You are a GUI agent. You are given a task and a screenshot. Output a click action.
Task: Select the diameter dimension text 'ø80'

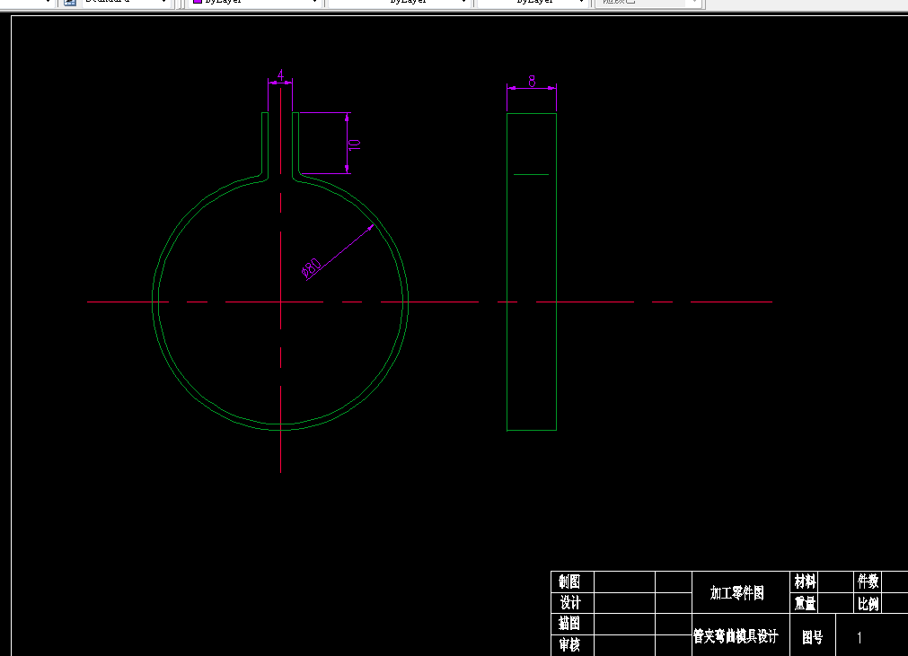click(x=312, y=268)
